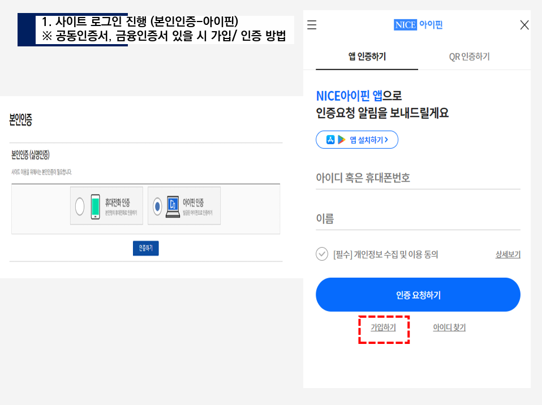This screenshot has height=405, width=542.
Task: Click the green mobile phone icon
Action: (x=96, y=206)
